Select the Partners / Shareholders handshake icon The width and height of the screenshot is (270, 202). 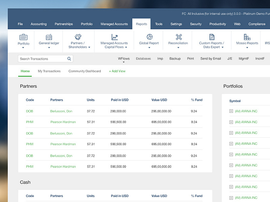point(78,37)
